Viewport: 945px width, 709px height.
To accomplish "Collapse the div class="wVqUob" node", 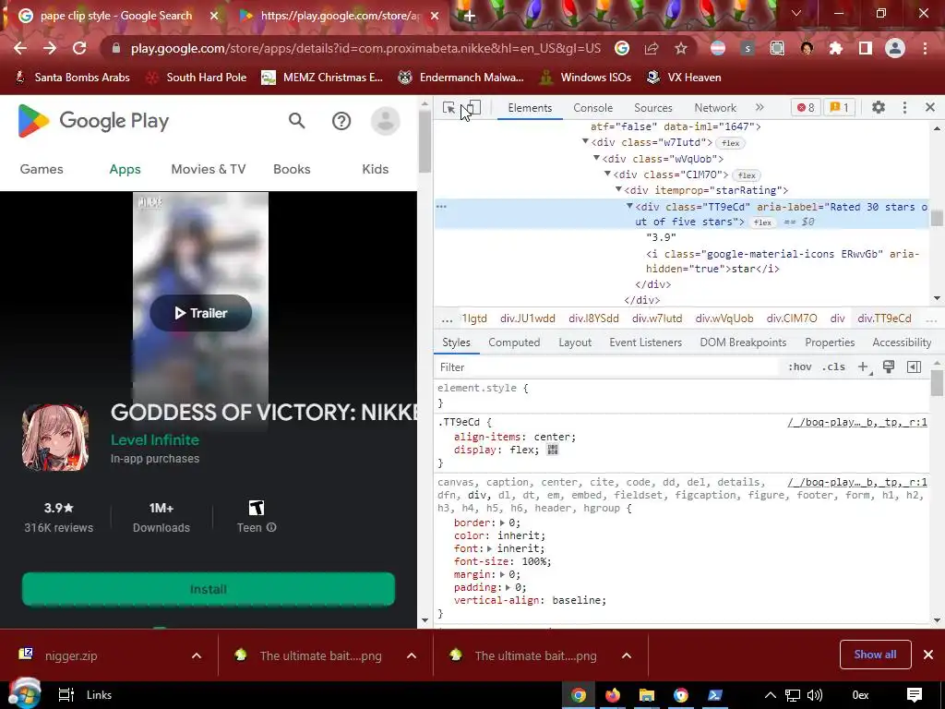I will [596, 158].
